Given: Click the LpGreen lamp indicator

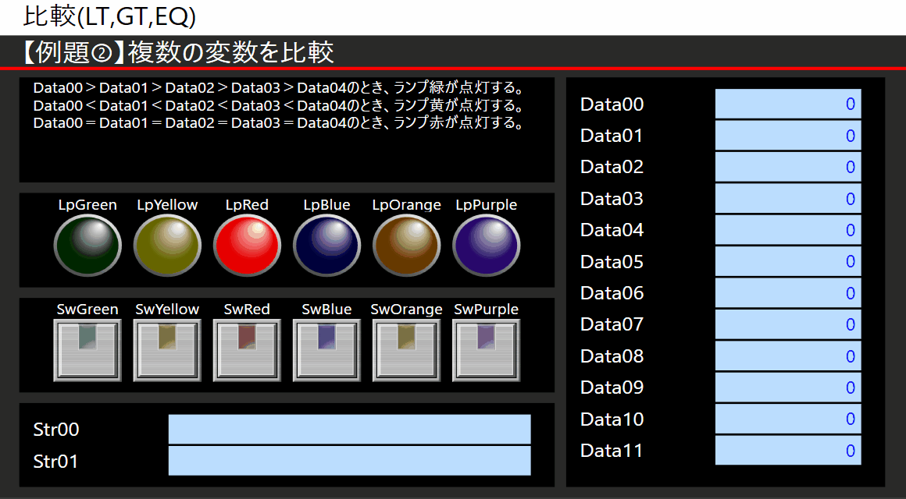Looking at the screenshot, I should (x=87, y=246).
